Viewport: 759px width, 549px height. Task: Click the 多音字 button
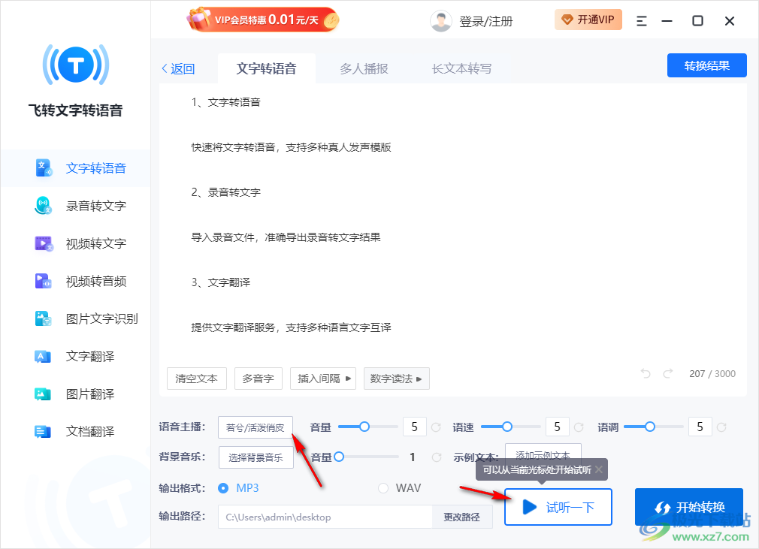pos(258,379)
